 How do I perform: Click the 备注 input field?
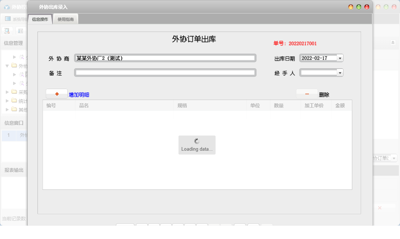[x=165, y=73]
